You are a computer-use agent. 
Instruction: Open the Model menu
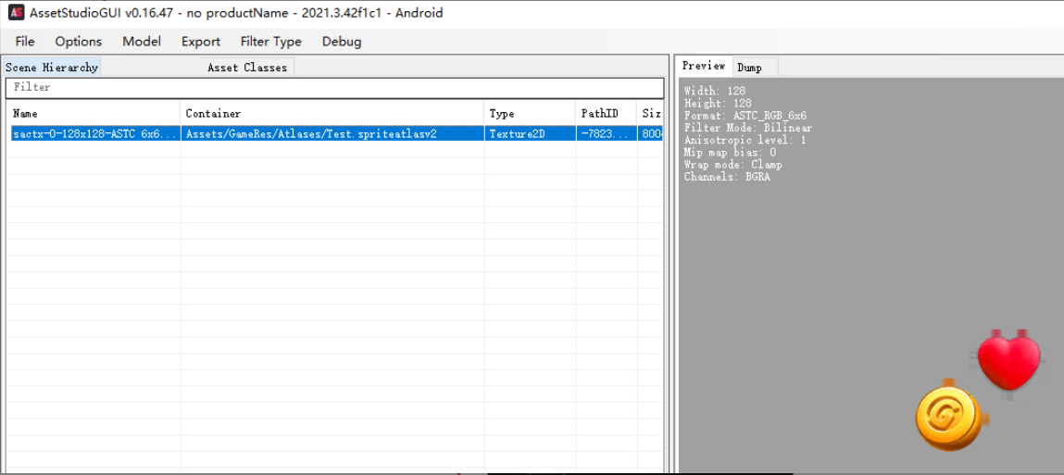[142, 42]
